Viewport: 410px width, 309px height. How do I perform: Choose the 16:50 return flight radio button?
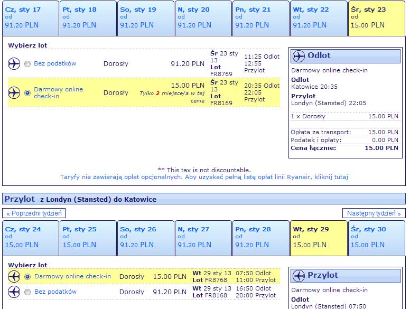[27, 292]
